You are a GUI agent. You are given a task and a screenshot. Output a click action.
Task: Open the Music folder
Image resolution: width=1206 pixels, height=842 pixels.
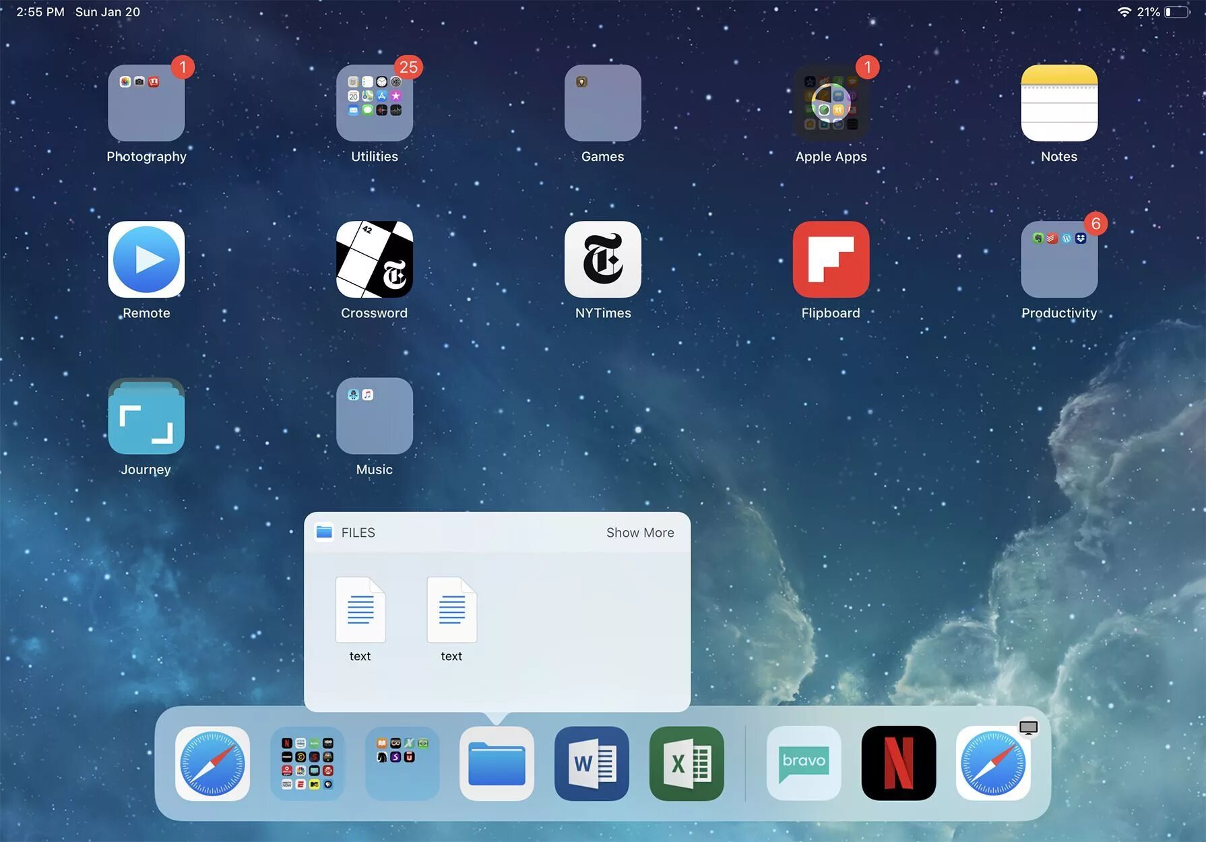(375, 416)
